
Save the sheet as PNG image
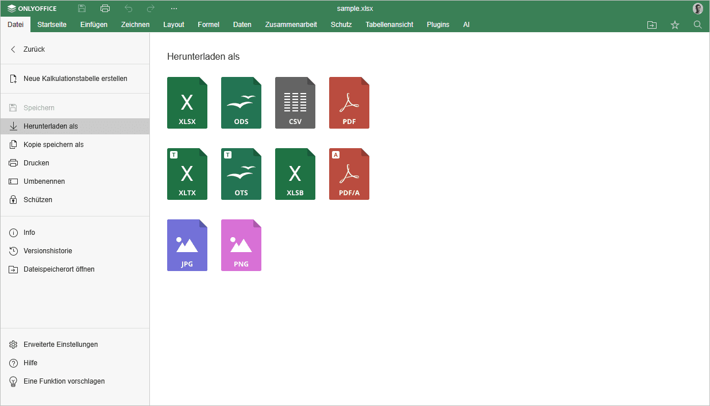pyautogui.click(x=241, y=245)
